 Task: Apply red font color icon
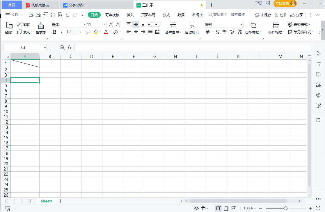(106, 32)
